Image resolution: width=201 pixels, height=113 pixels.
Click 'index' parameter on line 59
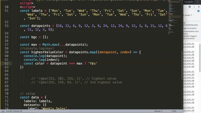pyautogui.click(x=125, y=52)
